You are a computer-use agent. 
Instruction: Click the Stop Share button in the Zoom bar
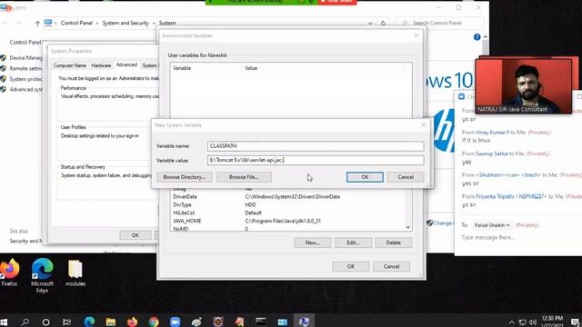point(337,2)
